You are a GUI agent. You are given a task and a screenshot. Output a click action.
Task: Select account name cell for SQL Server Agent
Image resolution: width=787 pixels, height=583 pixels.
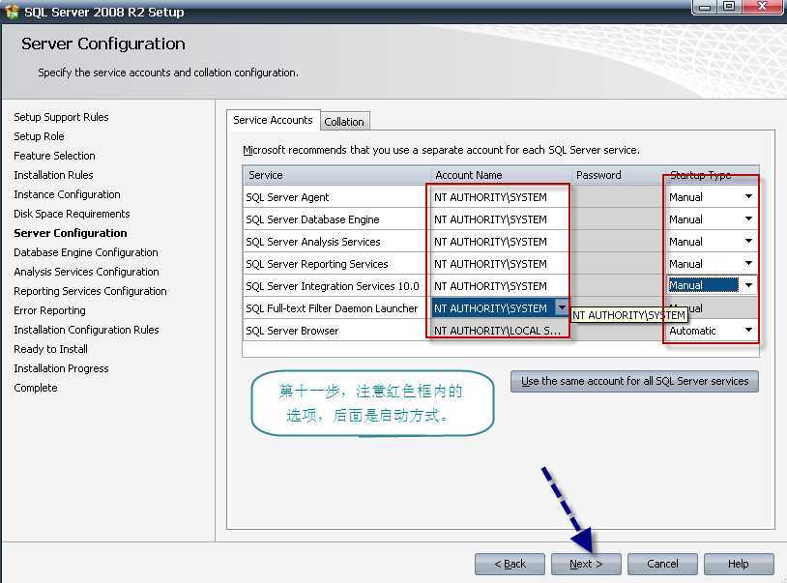click(x=500, y=197)
